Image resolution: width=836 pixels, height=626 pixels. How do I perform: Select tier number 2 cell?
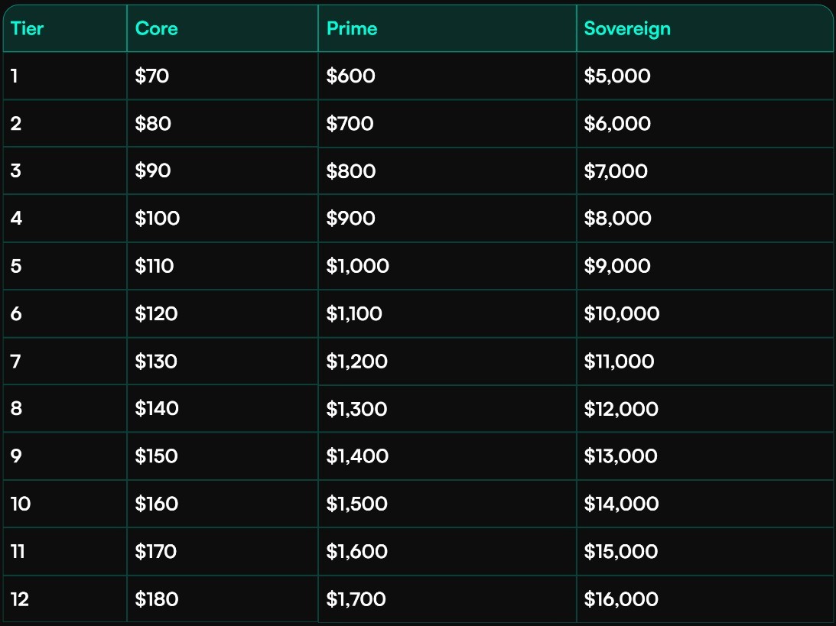click(x=16, y=123)
